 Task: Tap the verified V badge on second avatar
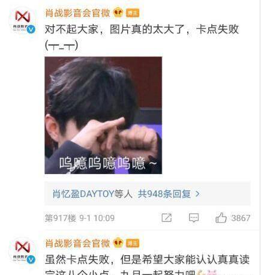pos(31,259)
